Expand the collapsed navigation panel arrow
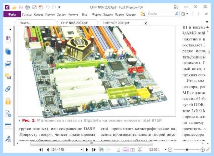Screen dimensions: 214x156 tap(10, 29)
